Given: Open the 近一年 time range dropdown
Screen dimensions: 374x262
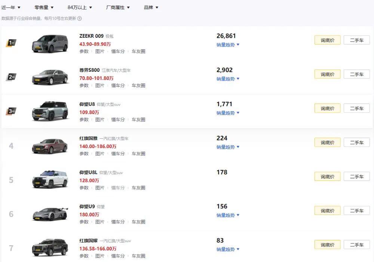Looking at the screenshot, I should 11,7.
